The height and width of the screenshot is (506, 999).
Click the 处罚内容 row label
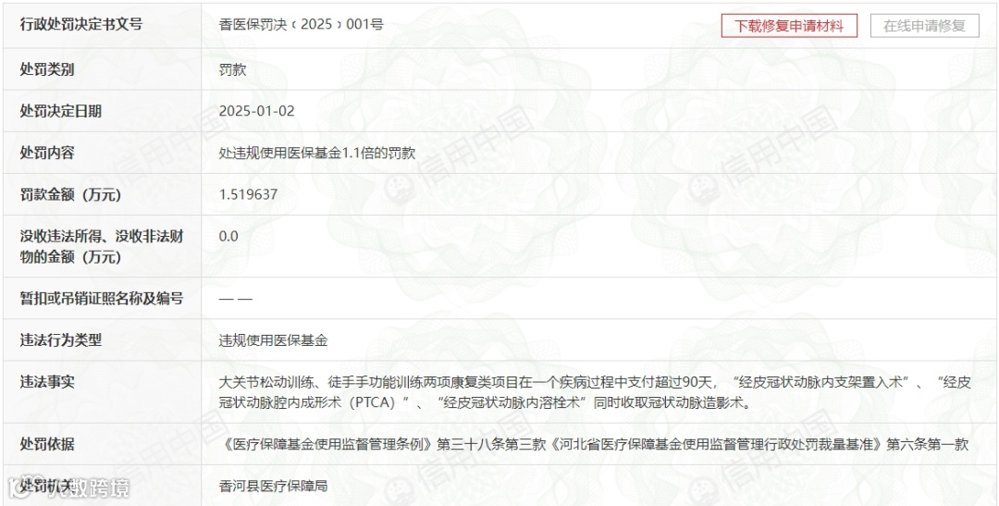click(47, 153)
